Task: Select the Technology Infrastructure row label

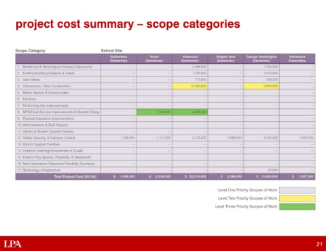Action: (39, 170)
